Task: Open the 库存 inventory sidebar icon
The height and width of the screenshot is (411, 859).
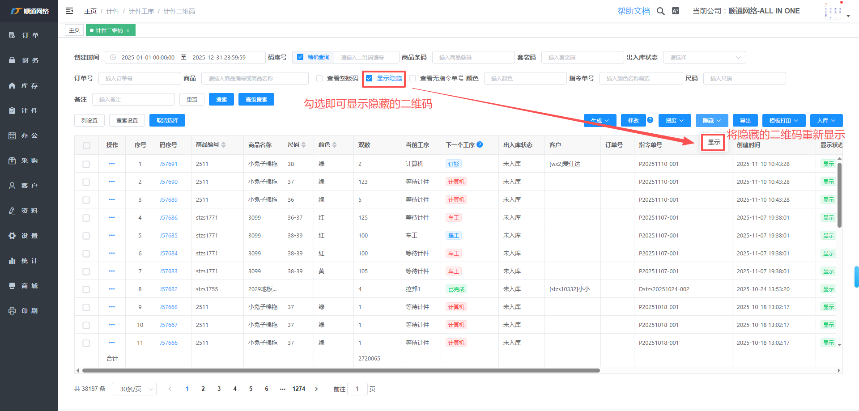Action: [x=12, y=85]
